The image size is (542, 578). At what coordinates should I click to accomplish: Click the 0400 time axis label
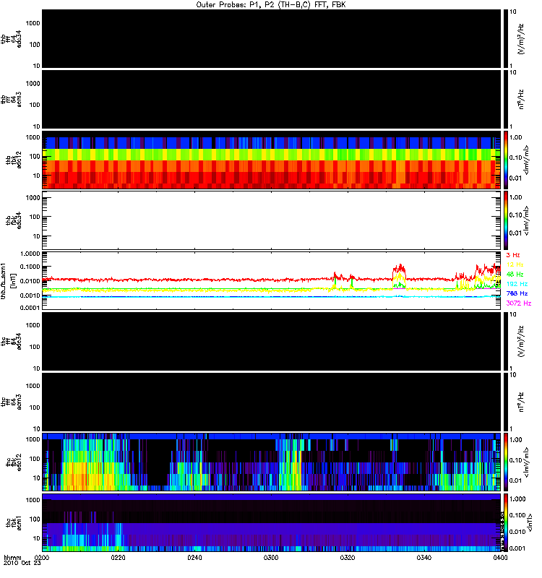point(500,558)
